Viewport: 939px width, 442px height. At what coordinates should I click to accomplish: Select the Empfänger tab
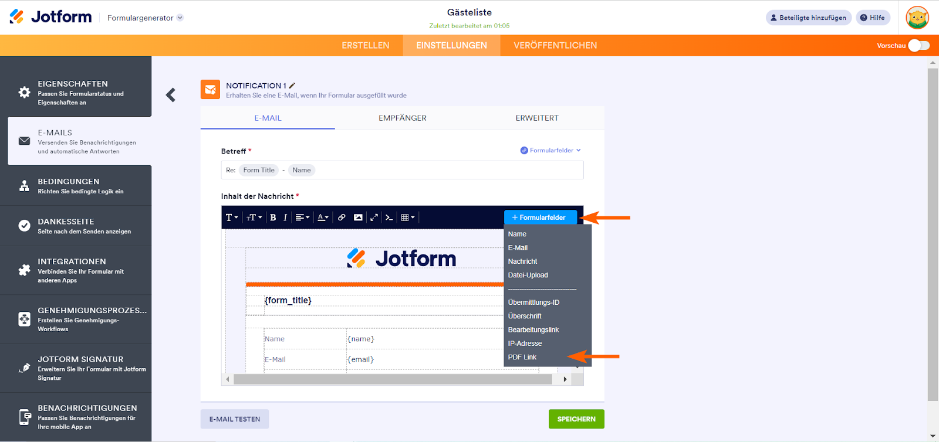click(403, 118)
